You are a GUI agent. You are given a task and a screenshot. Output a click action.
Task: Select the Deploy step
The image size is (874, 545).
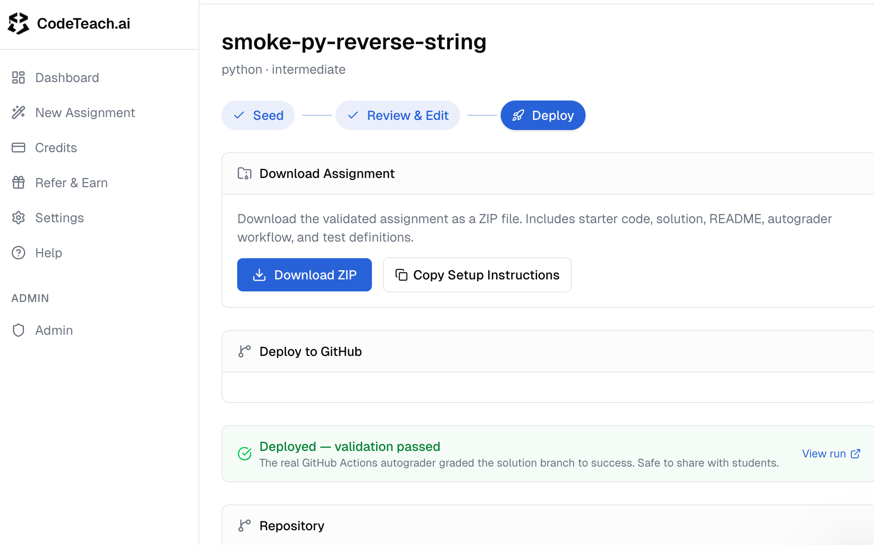click(543, 115)
